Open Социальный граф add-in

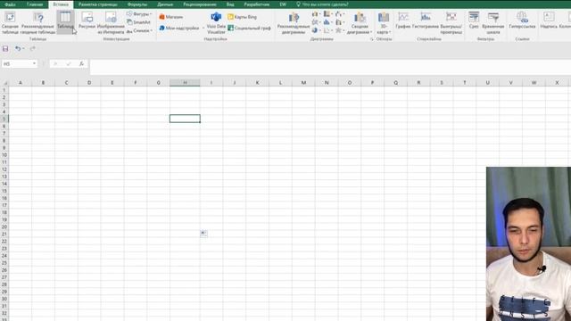[x=249, y=28]
